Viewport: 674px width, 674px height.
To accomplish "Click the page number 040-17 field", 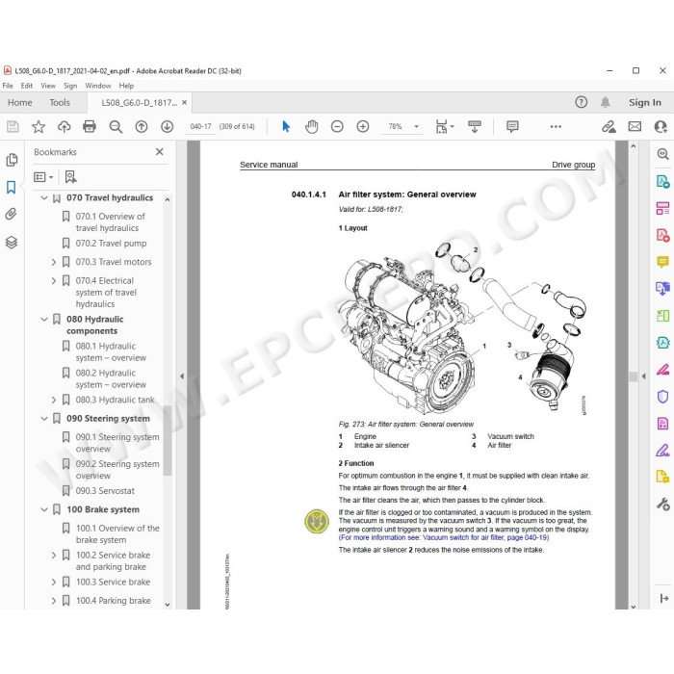I will pyautogui.click(x=200, y=126).
